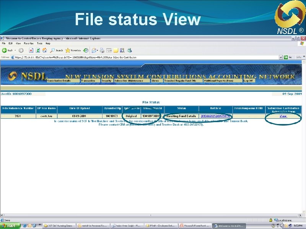
Task: Click the Refresh page icon
Action: [38, 50]
